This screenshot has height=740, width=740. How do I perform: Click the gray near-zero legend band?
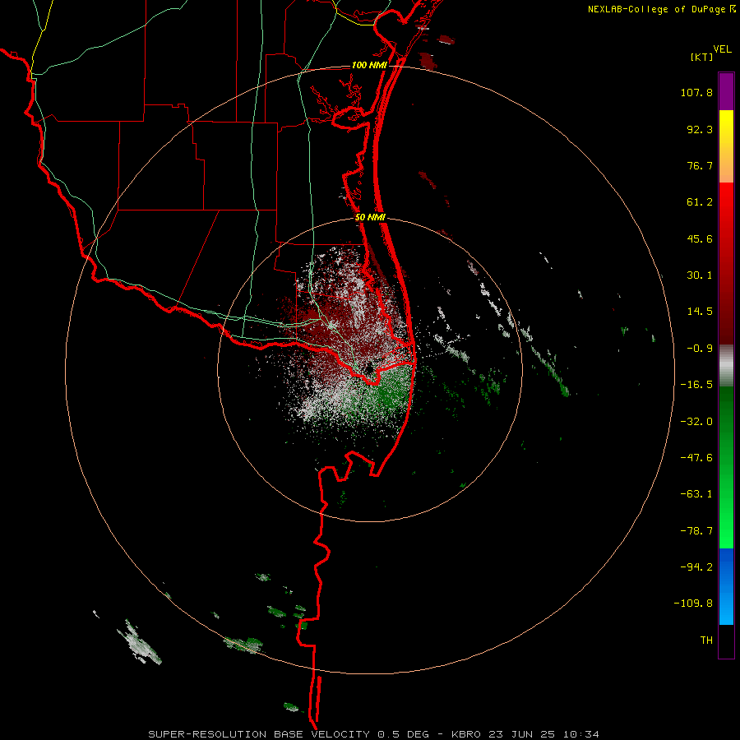(x=726, y=366)
